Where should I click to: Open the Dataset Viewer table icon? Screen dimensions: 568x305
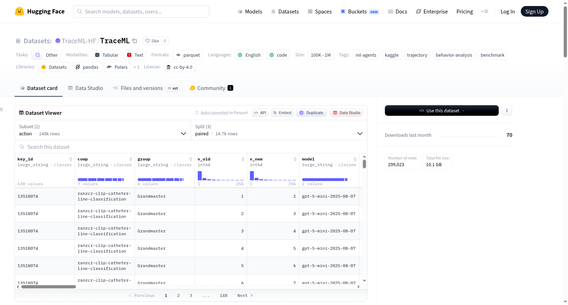tap(21, 113)
